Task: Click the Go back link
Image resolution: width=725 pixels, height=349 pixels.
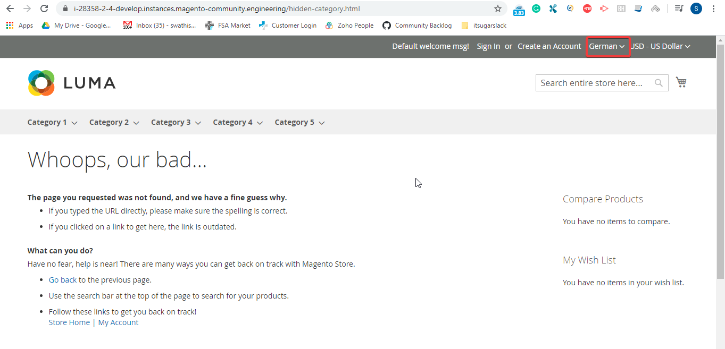Action: click(63, 280)
